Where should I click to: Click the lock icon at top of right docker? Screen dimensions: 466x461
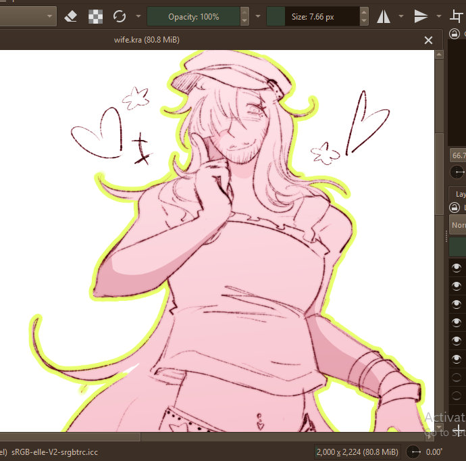pyautogui.click(x=455, y=34)
